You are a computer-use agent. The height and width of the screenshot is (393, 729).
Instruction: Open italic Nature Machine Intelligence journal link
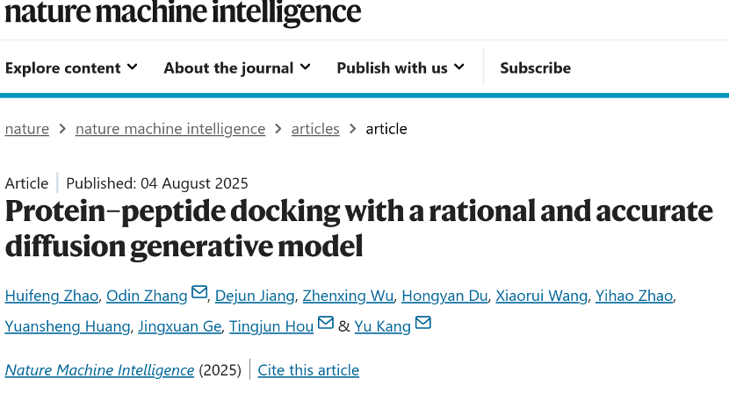(x=99, y=370)
